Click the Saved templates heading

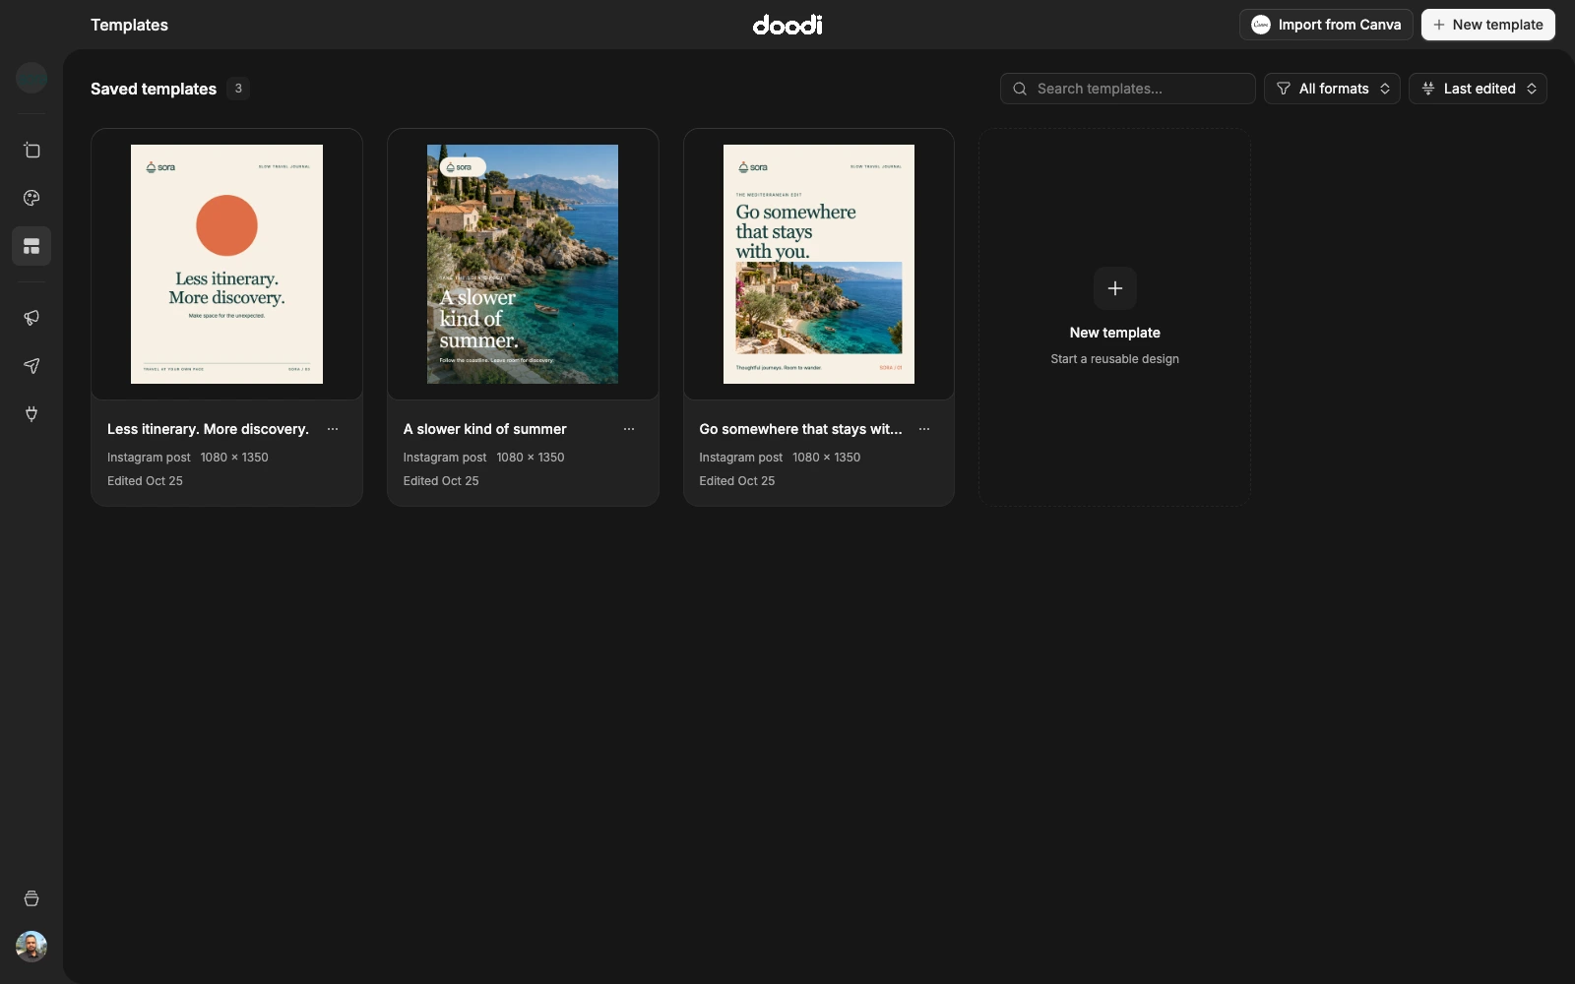154,89
